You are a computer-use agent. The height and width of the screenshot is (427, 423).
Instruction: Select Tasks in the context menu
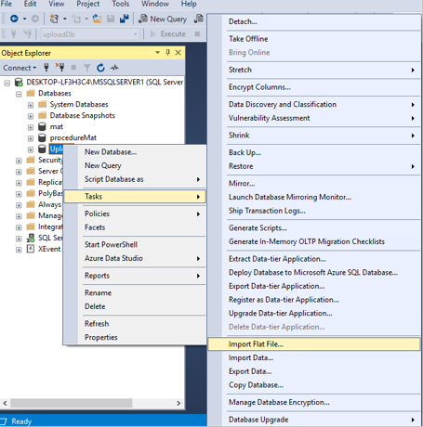click(135, 197)
